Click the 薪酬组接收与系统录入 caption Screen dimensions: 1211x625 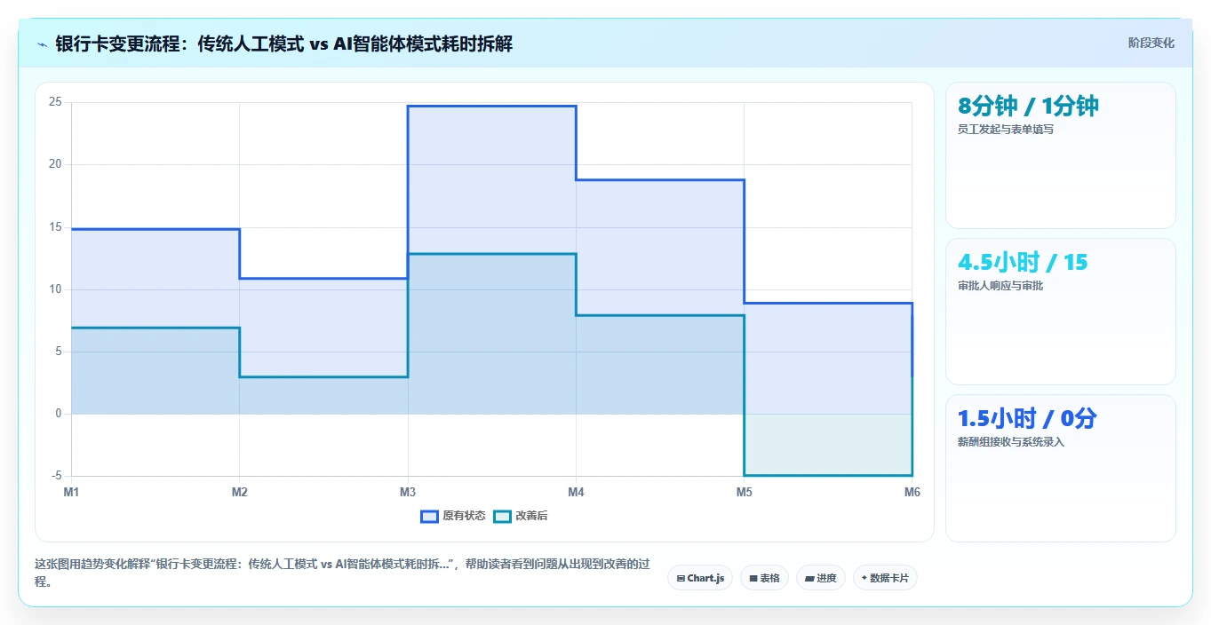[1010, 442]
